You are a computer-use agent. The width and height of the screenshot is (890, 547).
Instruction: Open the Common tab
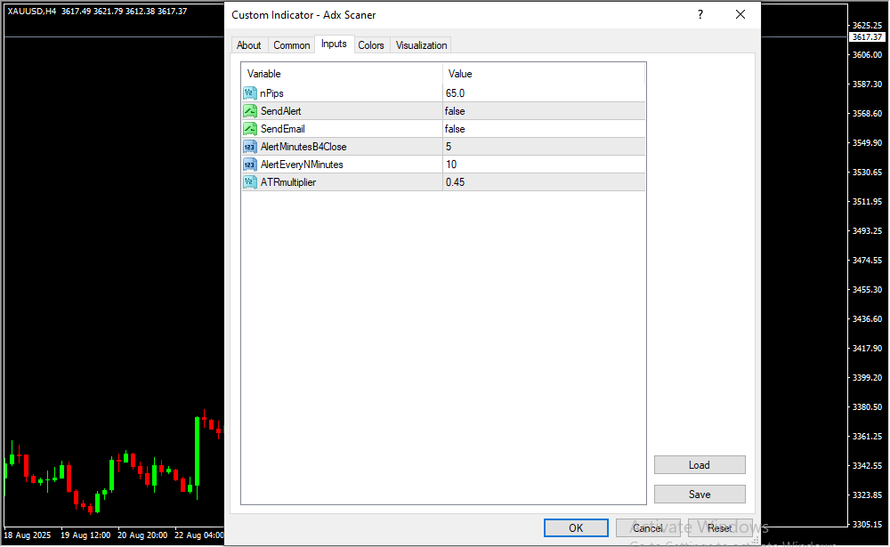[292, 45]
